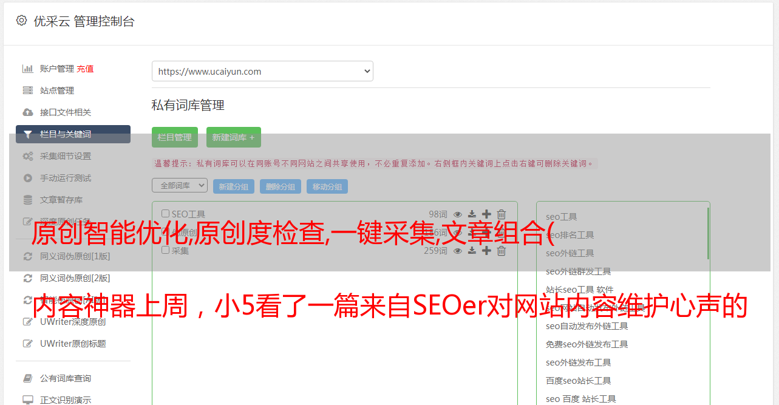Click the gear icon beside 优采云 管理控制台
The image size is (779, 405).
21,21
